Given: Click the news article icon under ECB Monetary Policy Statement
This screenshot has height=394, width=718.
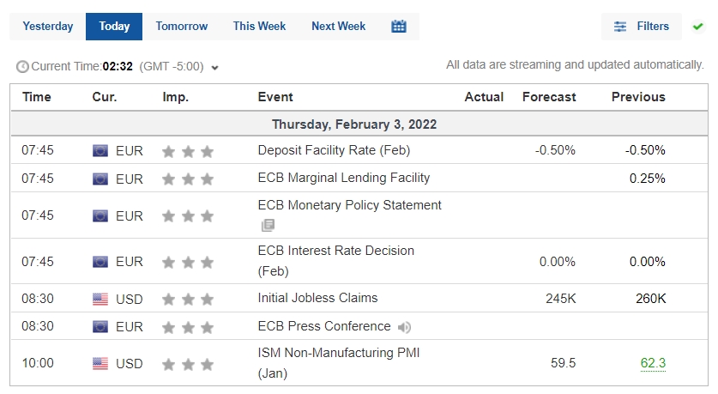Looking at the screenshot, I should pos(268,225).
